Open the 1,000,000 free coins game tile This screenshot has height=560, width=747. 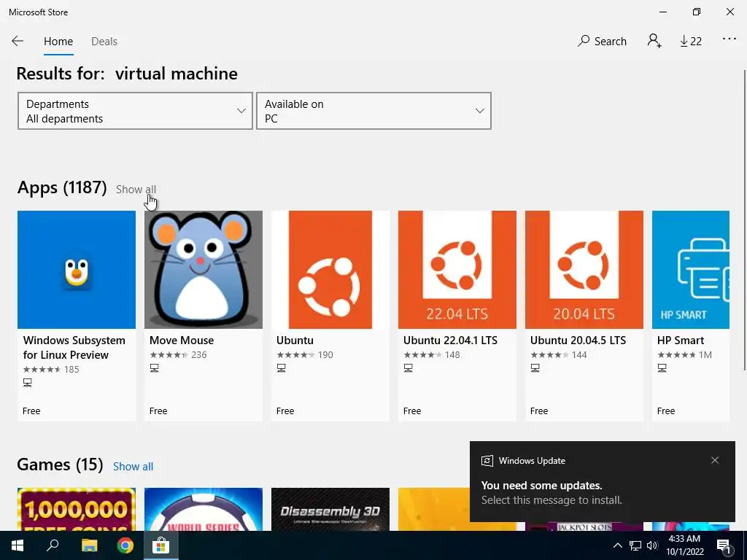(76, 509)
